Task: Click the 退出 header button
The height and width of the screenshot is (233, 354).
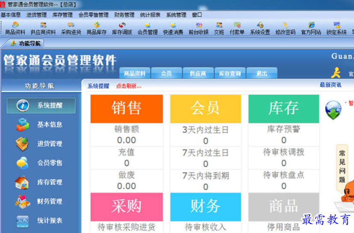Action: 262,73
